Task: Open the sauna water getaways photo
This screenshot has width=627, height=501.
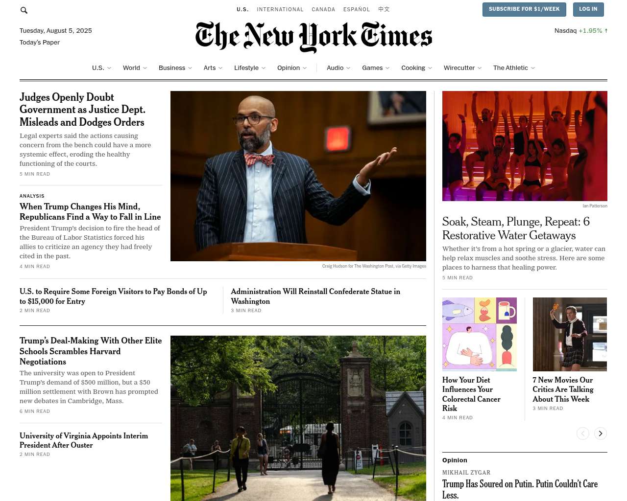Action: click(525, 146)
